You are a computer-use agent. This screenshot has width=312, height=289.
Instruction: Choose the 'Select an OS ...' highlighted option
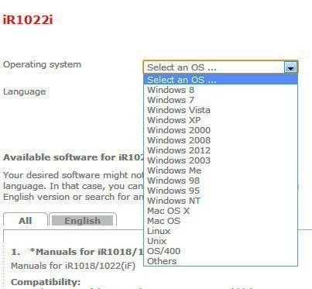[x=221, y=80]
